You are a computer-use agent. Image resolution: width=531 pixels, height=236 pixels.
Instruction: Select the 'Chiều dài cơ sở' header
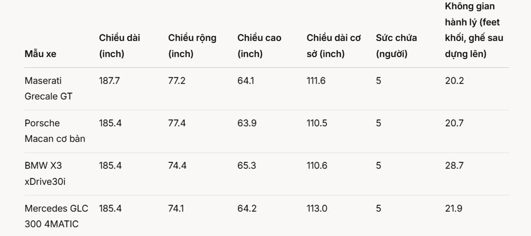(333, 46)
